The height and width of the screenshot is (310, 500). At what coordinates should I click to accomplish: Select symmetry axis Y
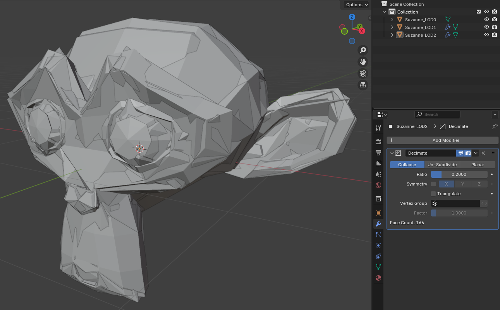(x=463, y=184)
